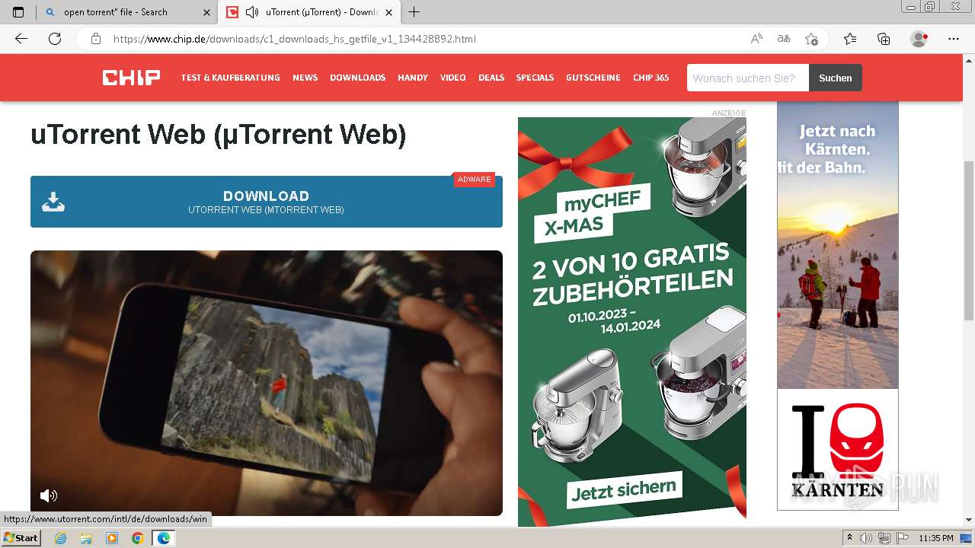This screenshot has width=975, height=548.
Task: Open the browser profile avatar
Action: click(x=919, y=39)
